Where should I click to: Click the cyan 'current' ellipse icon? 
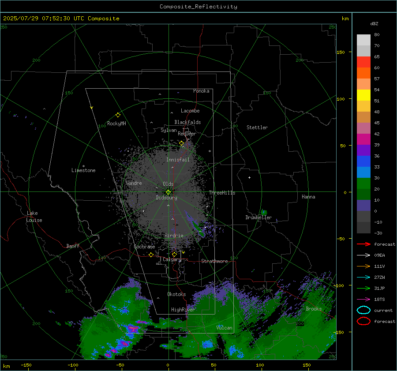point(363,310)
